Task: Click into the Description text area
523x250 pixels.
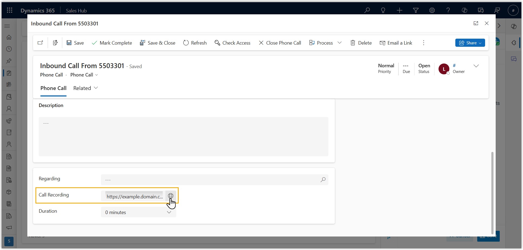Action: click(183, 136)
